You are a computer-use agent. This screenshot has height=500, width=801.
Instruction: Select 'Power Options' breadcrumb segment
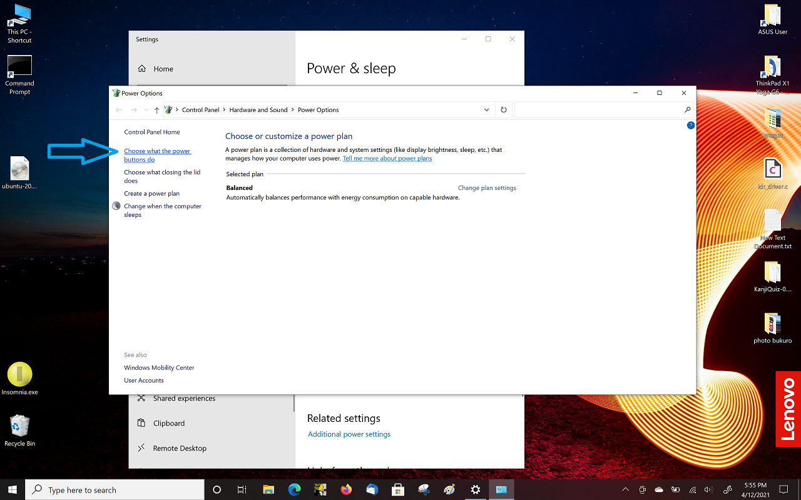click(318, 110)
